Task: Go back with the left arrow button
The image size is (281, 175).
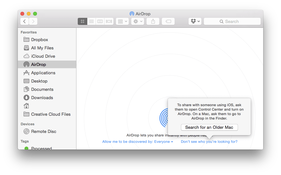Action: [x=25, y=21]
